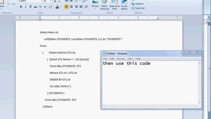This screenshot has width=211, height=119.
Task: Open the Paragraph settings dialog icon
Action: [86, 7]
